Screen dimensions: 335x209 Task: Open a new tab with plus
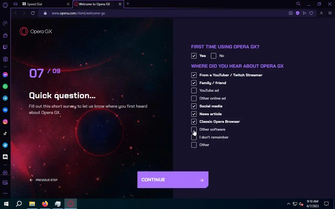128,4
